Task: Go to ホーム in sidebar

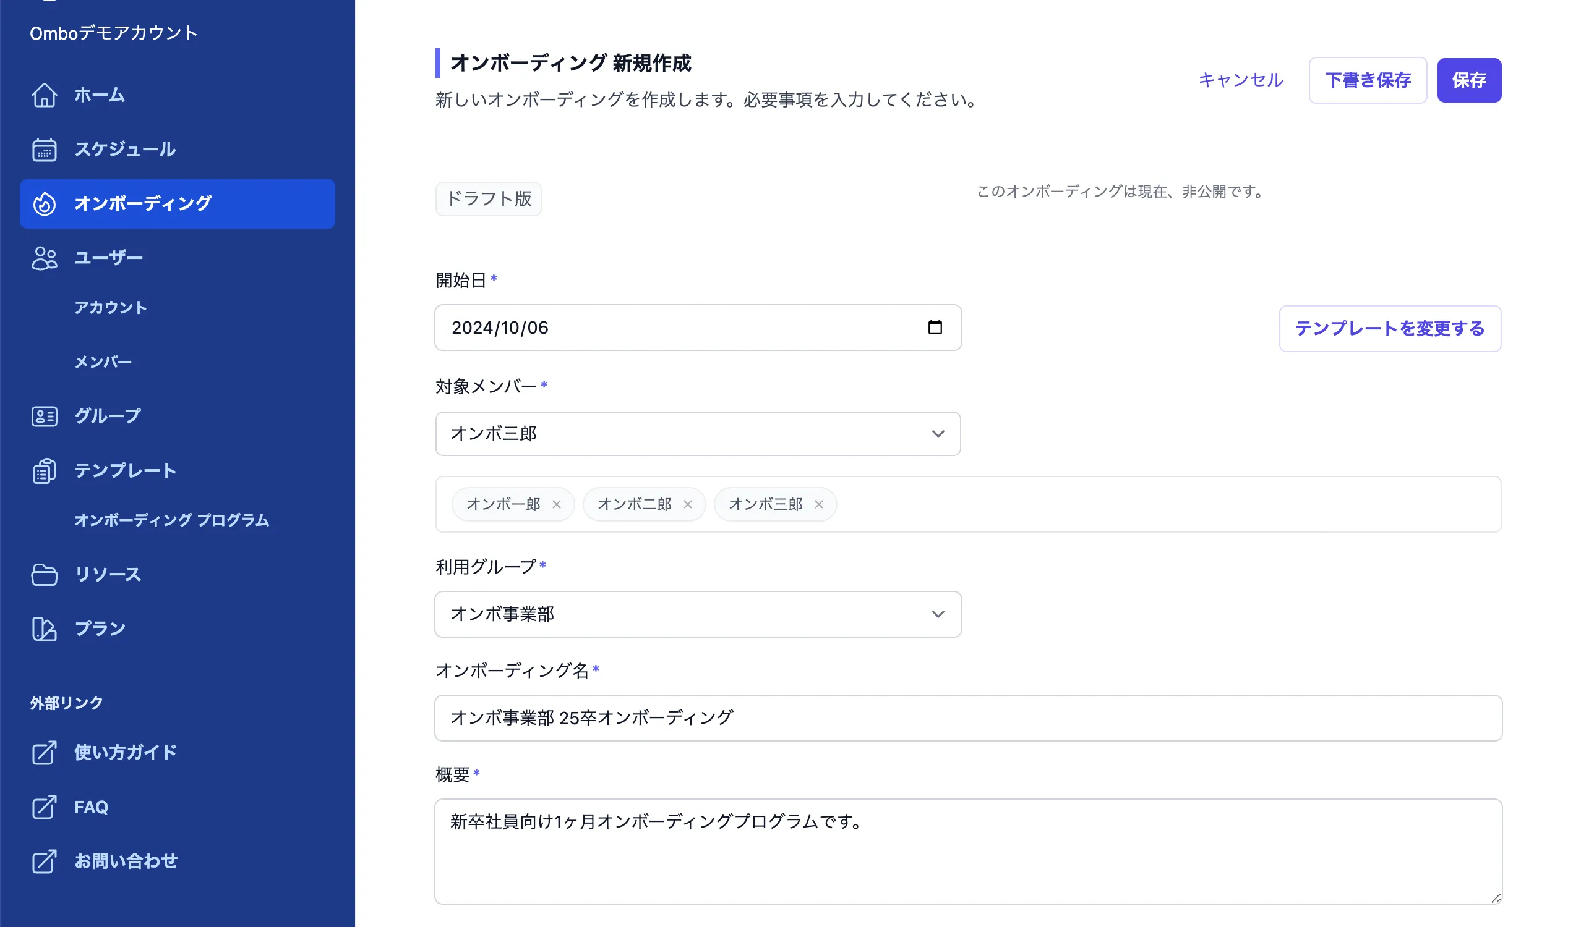Action: point(177,95)
